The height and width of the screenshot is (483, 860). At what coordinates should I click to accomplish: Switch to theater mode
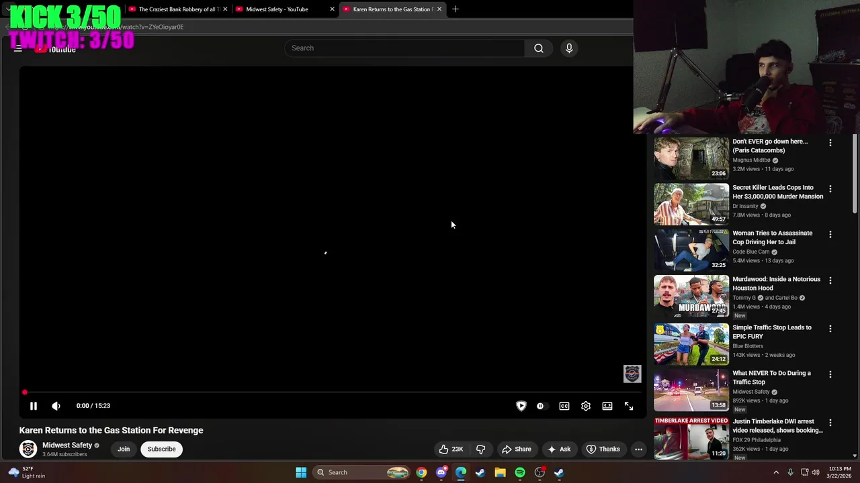tap(607, 406)
